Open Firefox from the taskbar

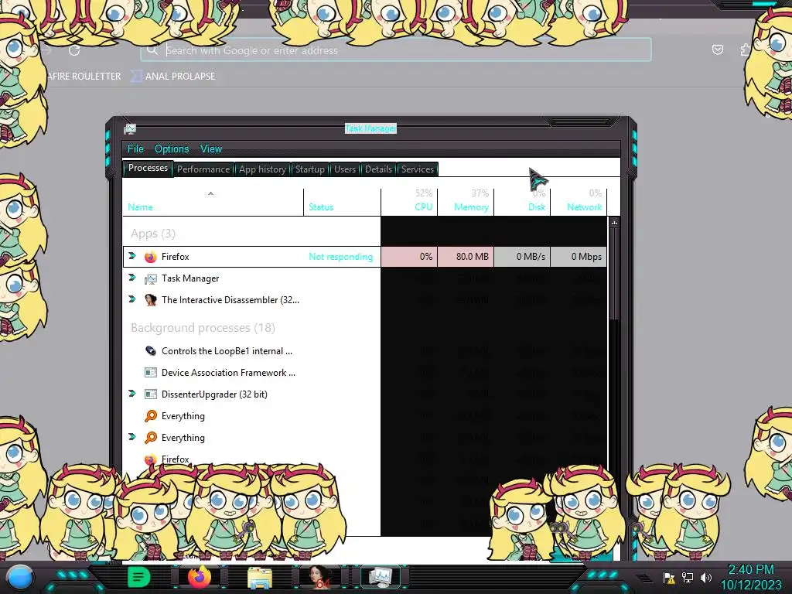coord(200,577)
